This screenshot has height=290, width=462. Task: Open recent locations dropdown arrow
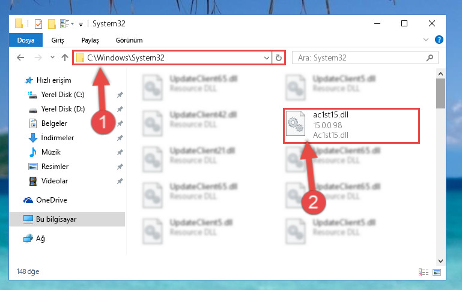[52, 58]
